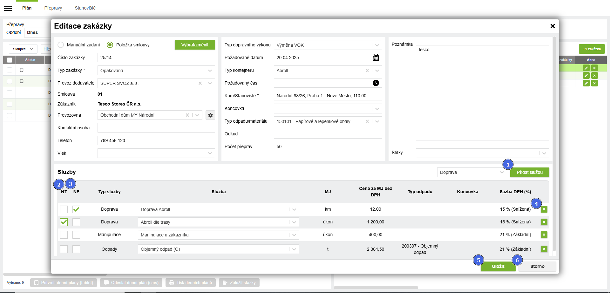
Task: Open the hamburger main menu
Action: click(8, 9)
